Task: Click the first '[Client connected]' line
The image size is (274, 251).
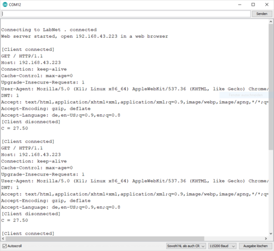Action: (x=28, y=50)
